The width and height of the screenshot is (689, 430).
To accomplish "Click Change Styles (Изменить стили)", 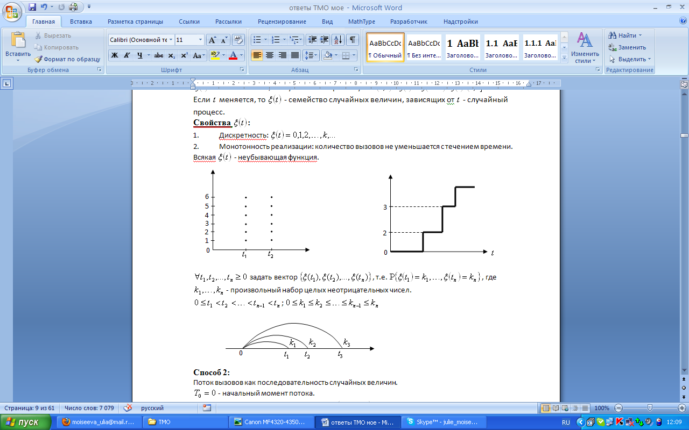I will click(585, 47).
